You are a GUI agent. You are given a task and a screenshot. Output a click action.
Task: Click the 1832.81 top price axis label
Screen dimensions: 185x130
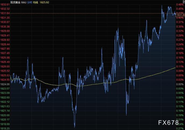(x=5, y=5)
